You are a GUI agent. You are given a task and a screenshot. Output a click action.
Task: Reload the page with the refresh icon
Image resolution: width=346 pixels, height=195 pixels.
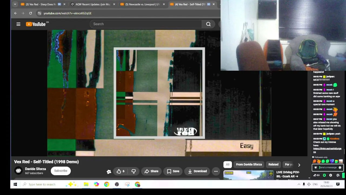pyautogui.click(x=31, y=13)
